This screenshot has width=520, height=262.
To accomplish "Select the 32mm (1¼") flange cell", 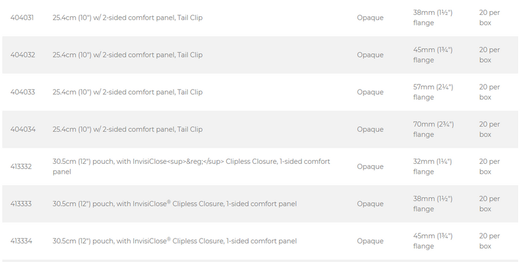I will [x=433, y=166].
